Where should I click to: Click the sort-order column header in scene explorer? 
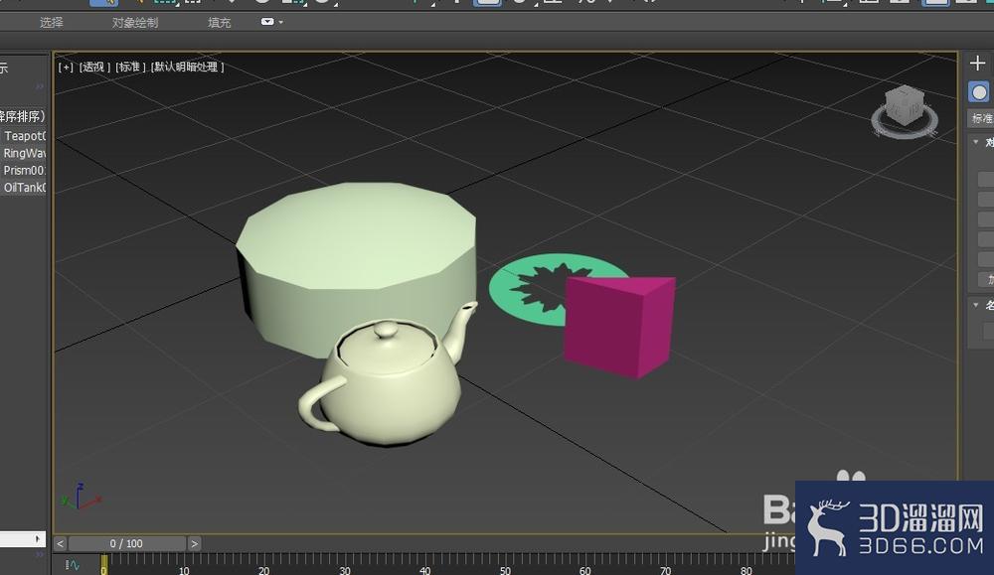tap(23, 116)
